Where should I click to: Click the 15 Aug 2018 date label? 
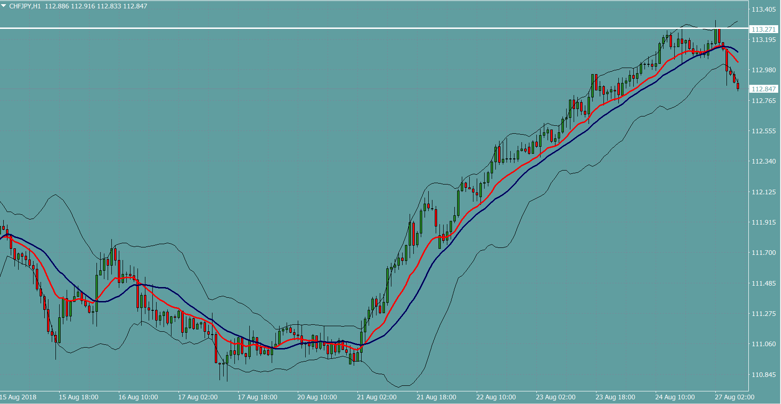[x=18, y=397]
